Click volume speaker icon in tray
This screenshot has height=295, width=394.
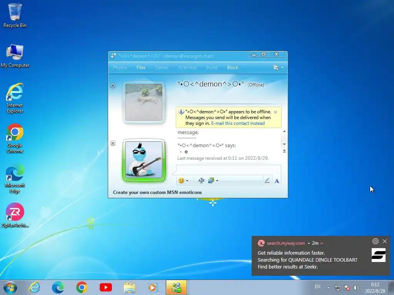tap(356, 288)
